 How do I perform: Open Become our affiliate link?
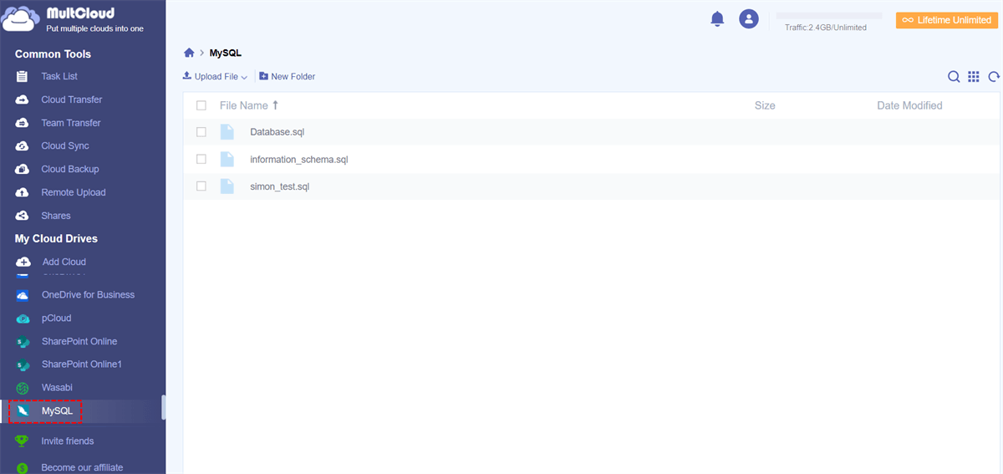point(82,467)
